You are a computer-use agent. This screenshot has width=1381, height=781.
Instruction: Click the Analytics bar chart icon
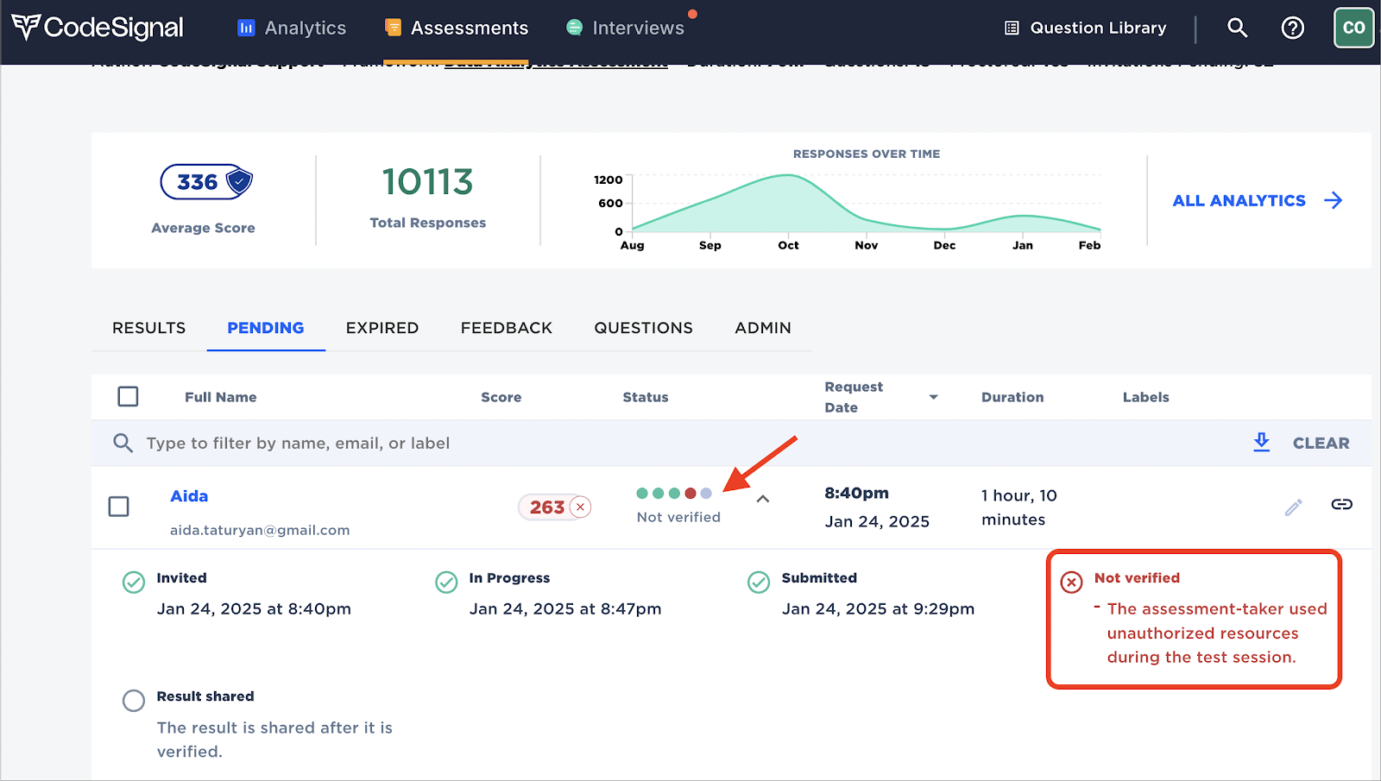(x=246, y=28)
